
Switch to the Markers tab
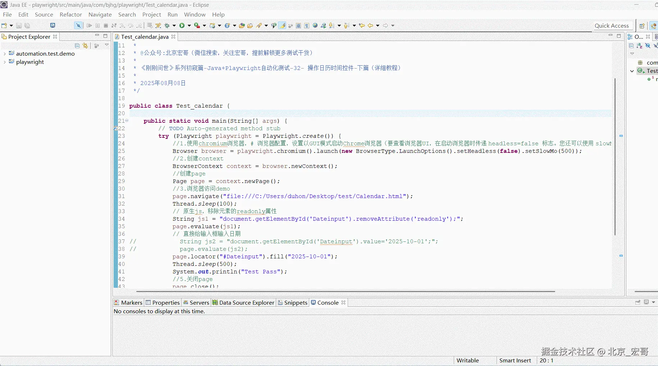tap(128, 302)
